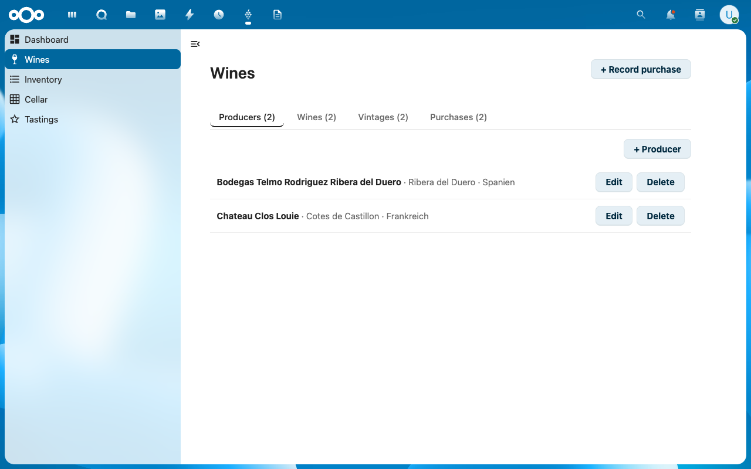
Task: Delete Bodegas Telmo Rodriguez producer
Action: (661, 182)
